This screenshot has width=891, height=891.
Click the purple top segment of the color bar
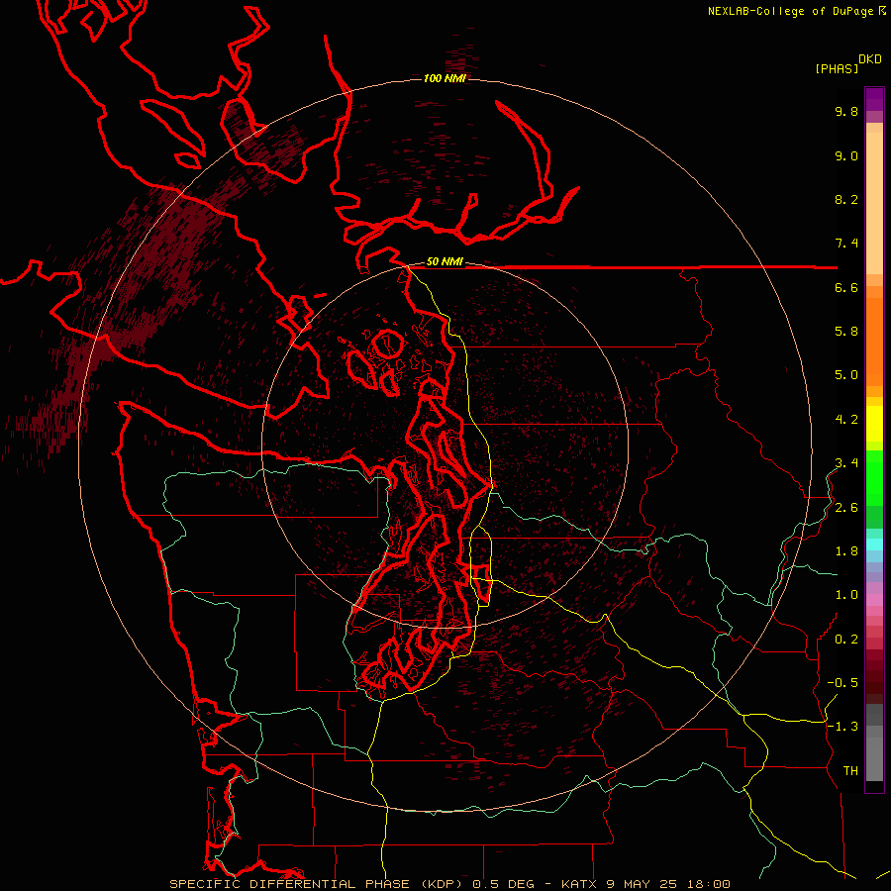click(874, 99)
